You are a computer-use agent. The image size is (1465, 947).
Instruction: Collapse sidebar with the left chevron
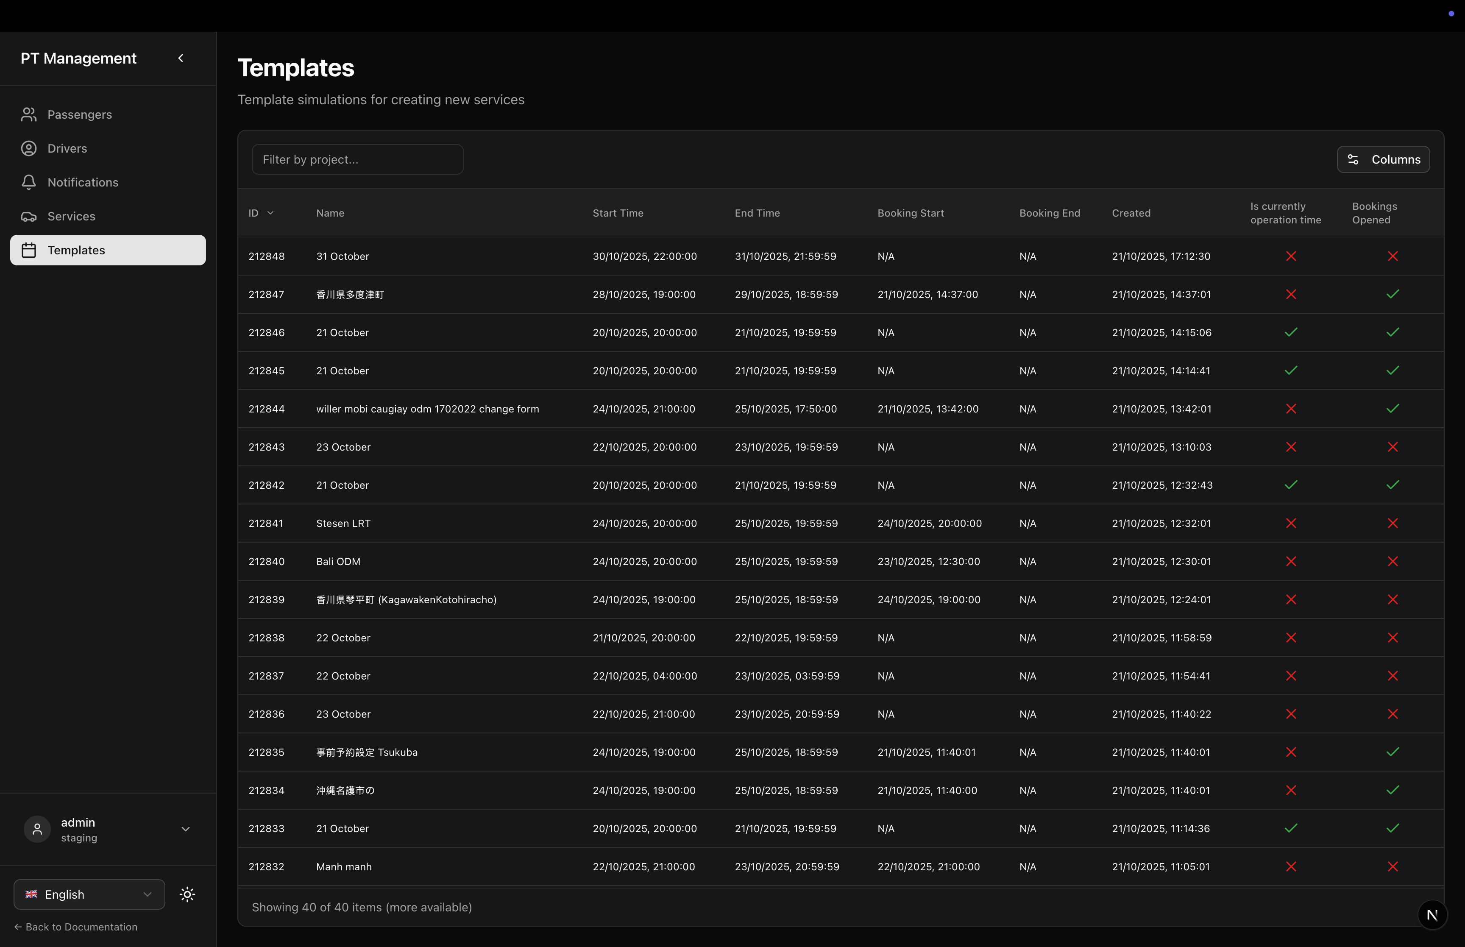(x=181, y=58)
